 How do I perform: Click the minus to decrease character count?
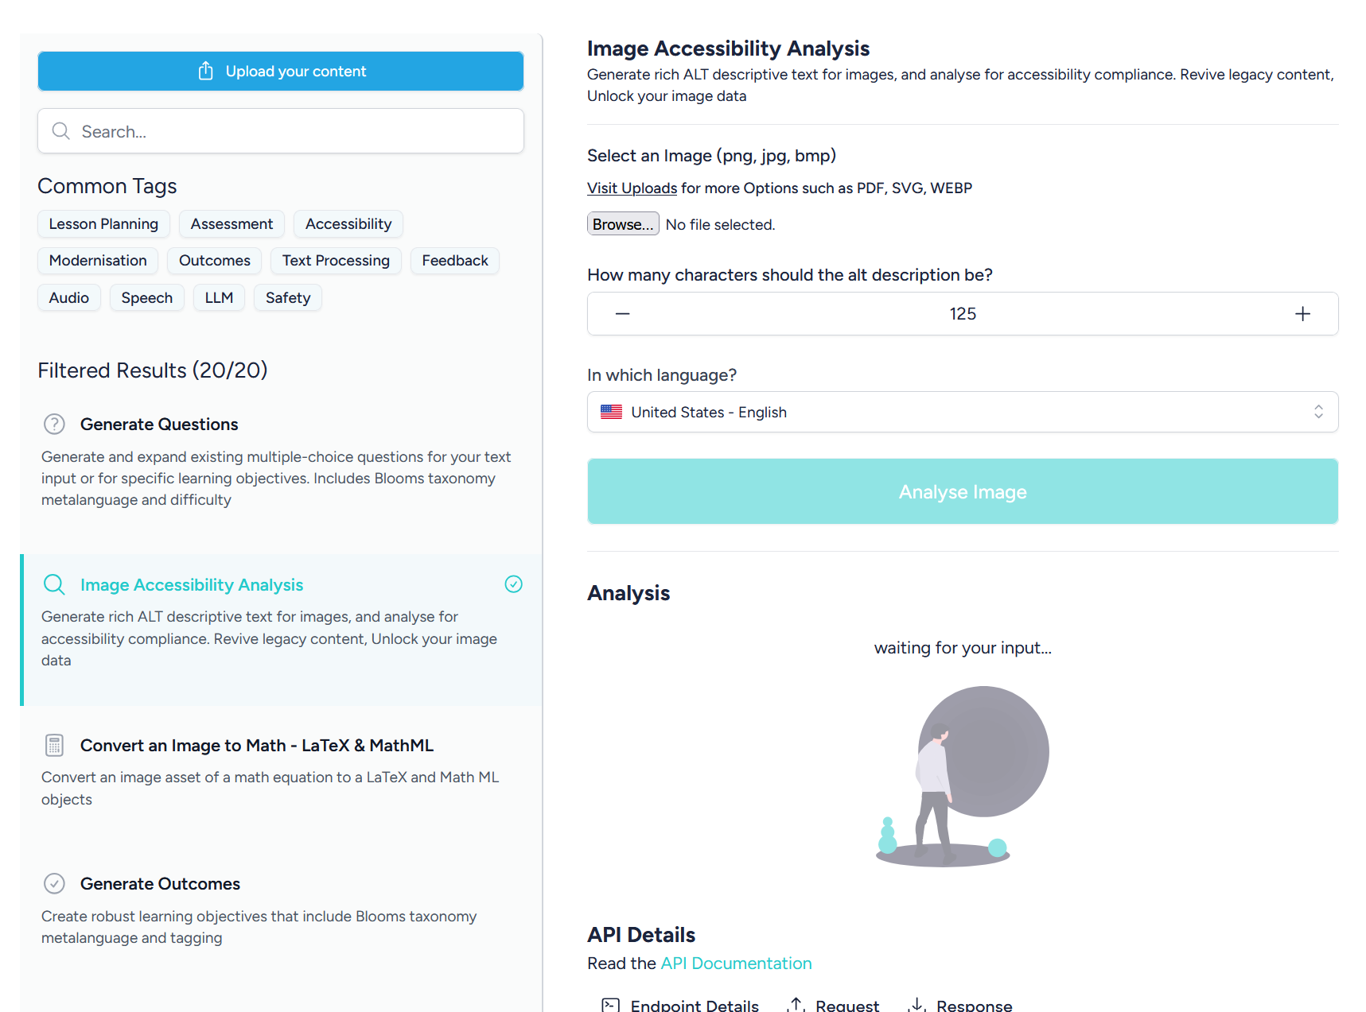(622, 313)
